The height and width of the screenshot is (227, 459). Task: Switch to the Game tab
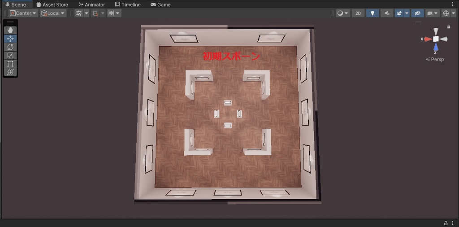160,4
